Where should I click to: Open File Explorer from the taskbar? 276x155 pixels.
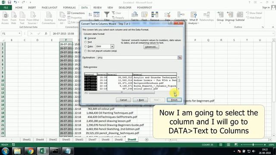coord(17,151)
